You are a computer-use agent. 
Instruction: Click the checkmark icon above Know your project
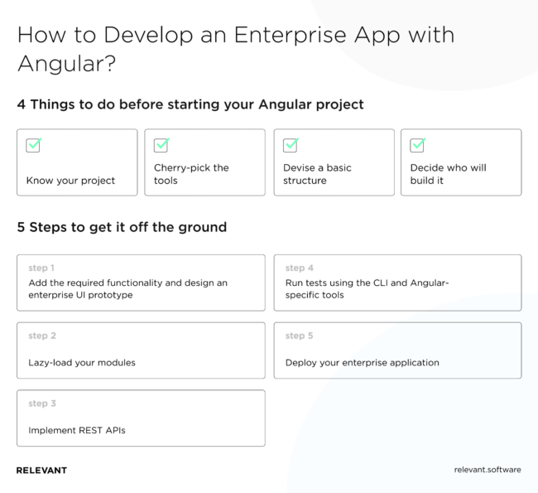[34, 145]
